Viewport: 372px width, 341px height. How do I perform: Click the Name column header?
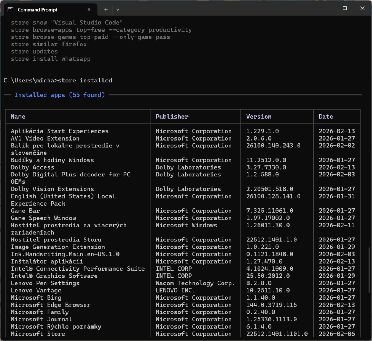(18, 116)
